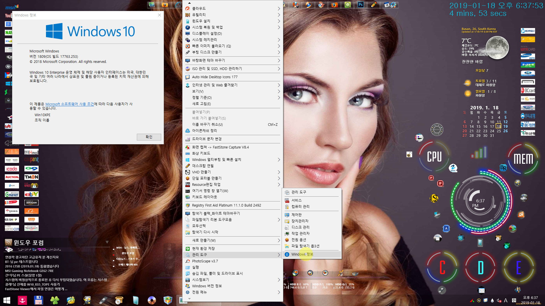Click the CPU meter gadget
The height and width of the screenshot is (306, 545).
point(434,156)
